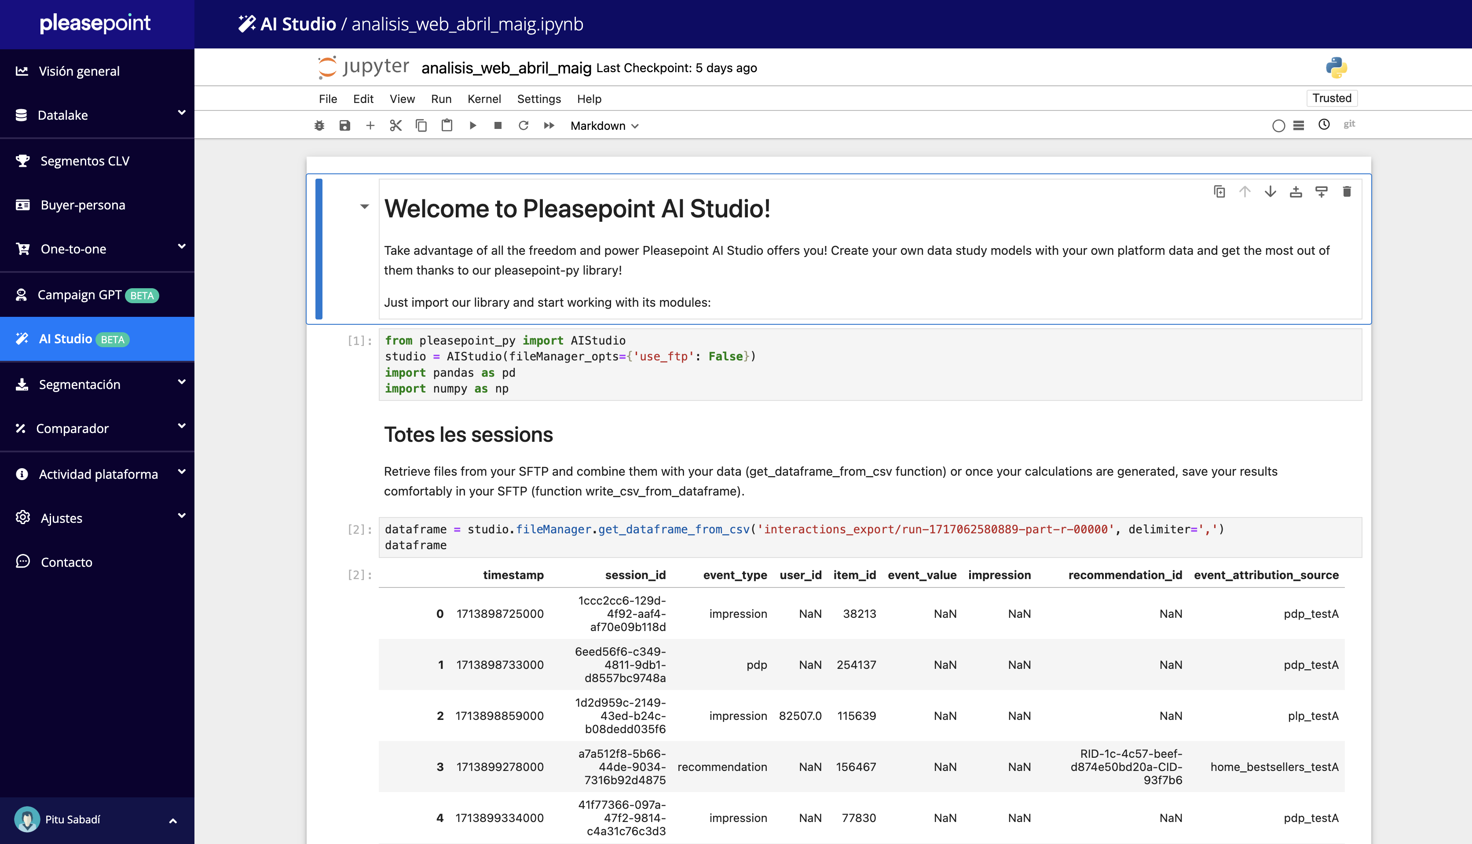Go to Campaign GPT page

click(80, 295)
